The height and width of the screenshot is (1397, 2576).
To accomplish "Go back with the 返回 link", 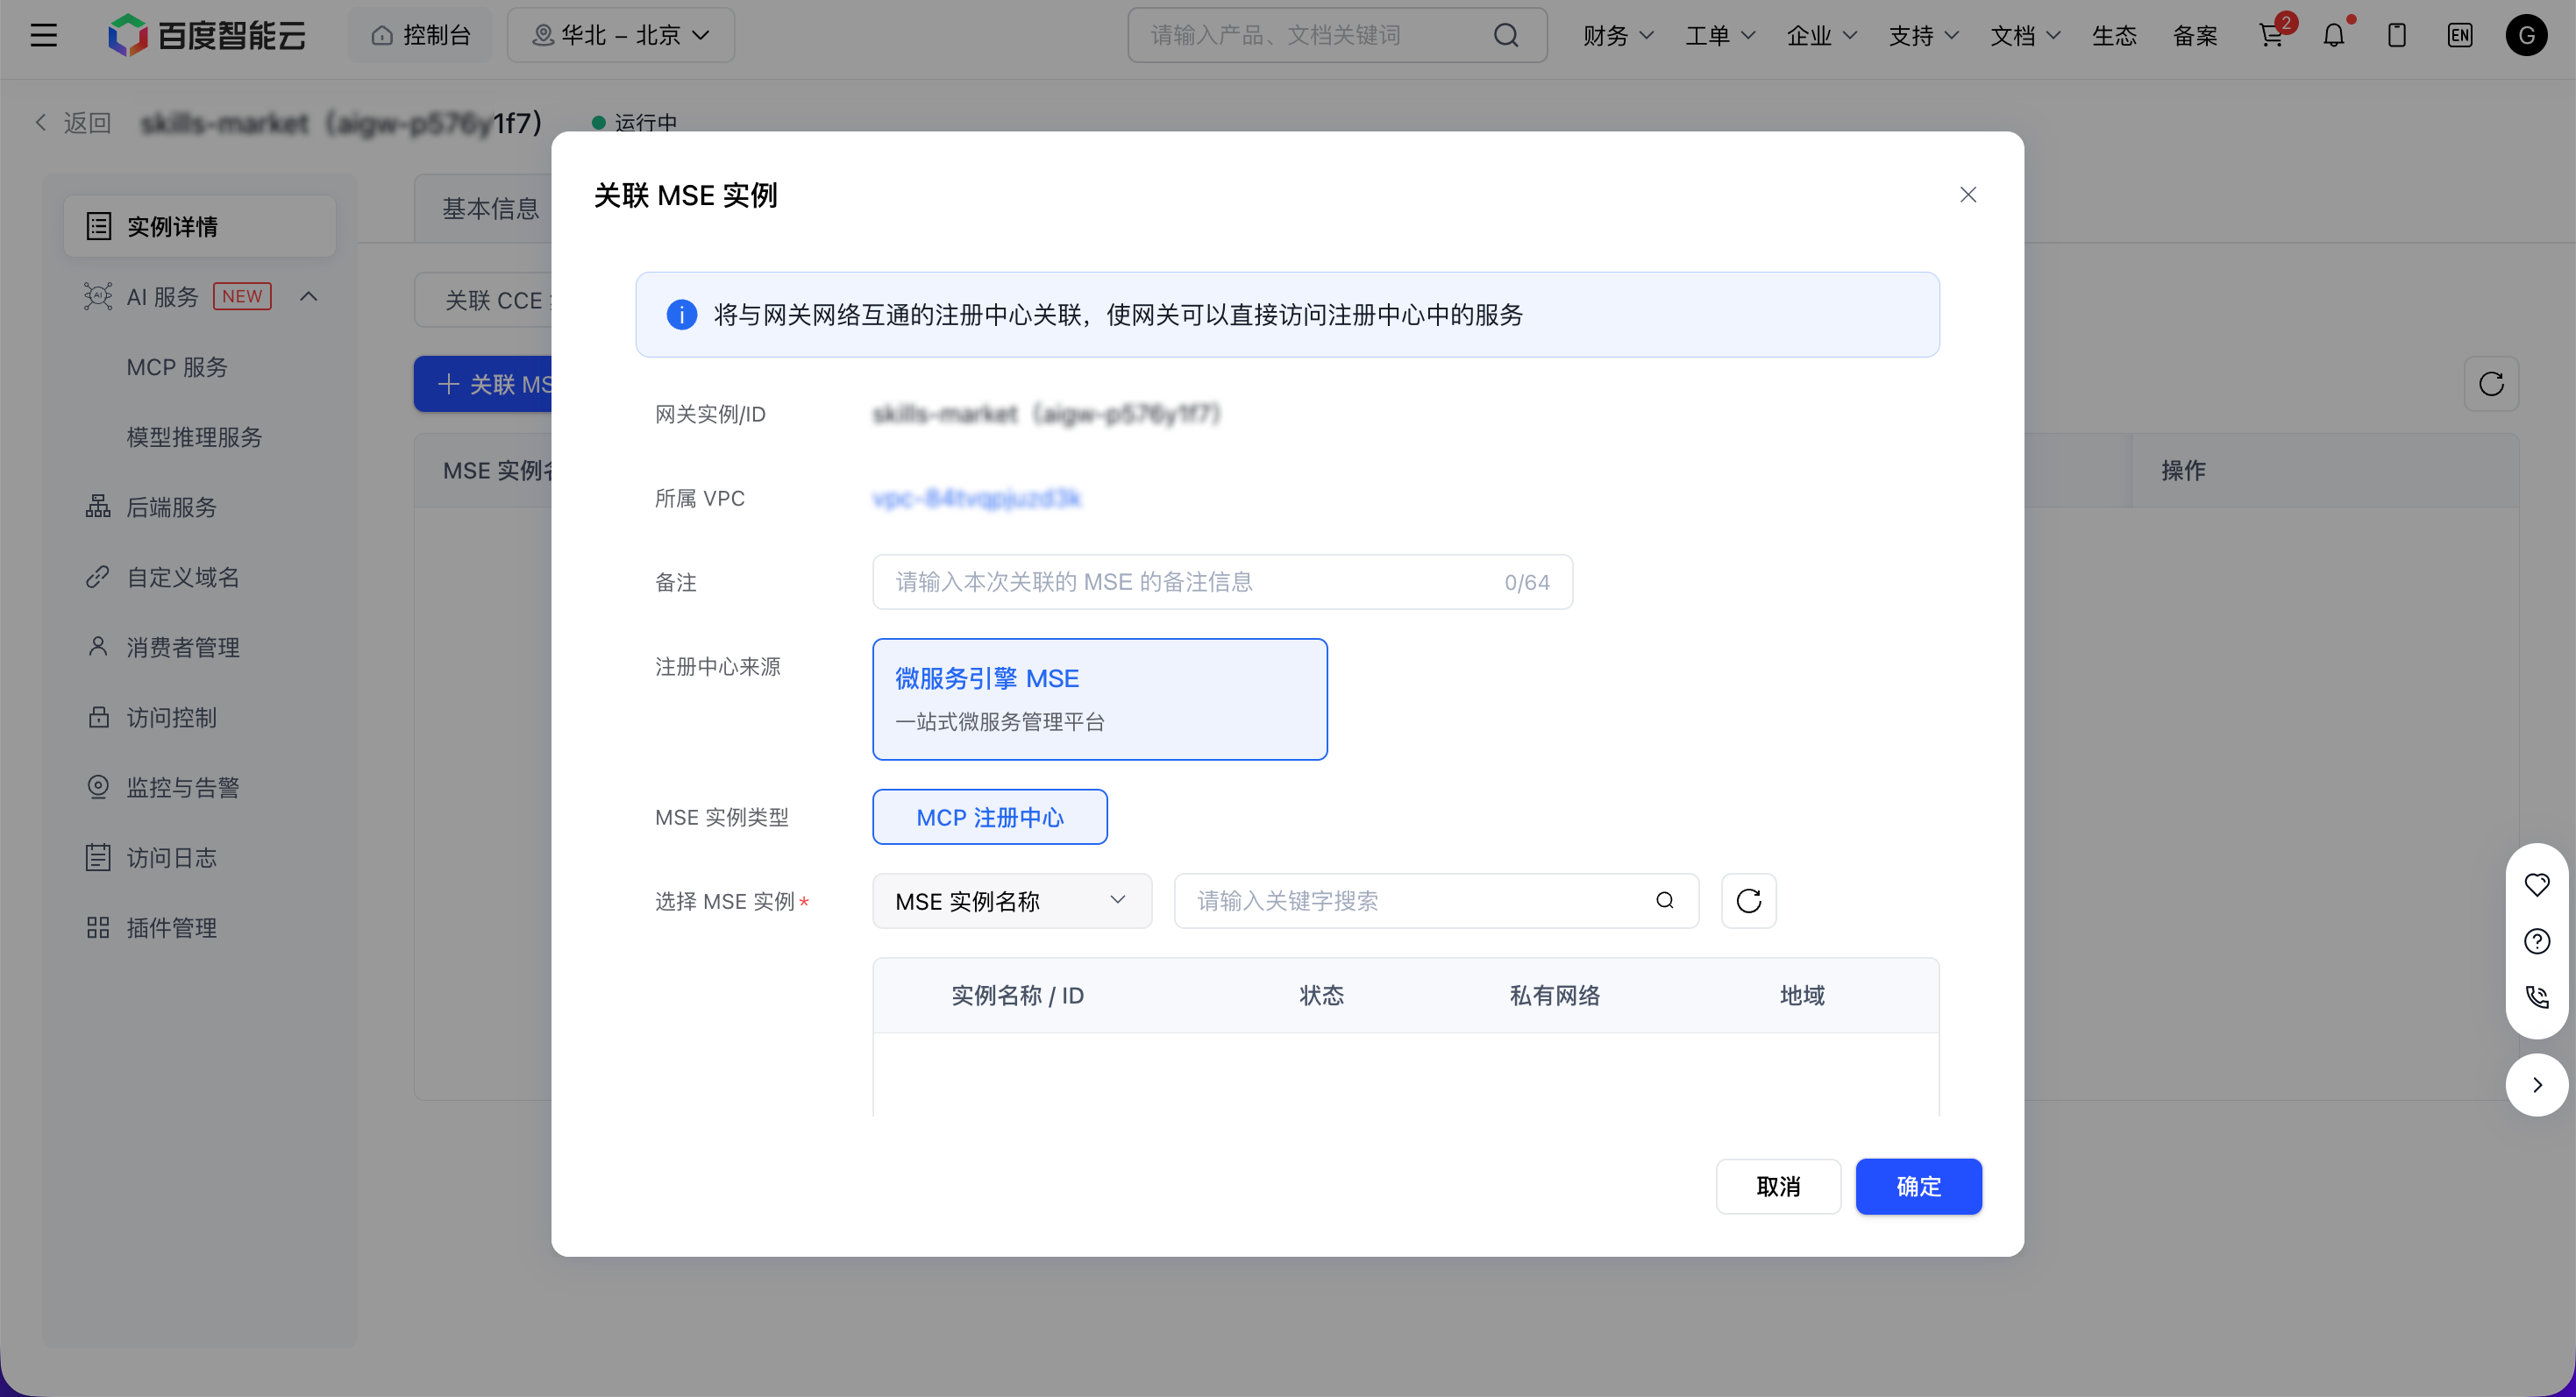I will click(x=72, y=123).
